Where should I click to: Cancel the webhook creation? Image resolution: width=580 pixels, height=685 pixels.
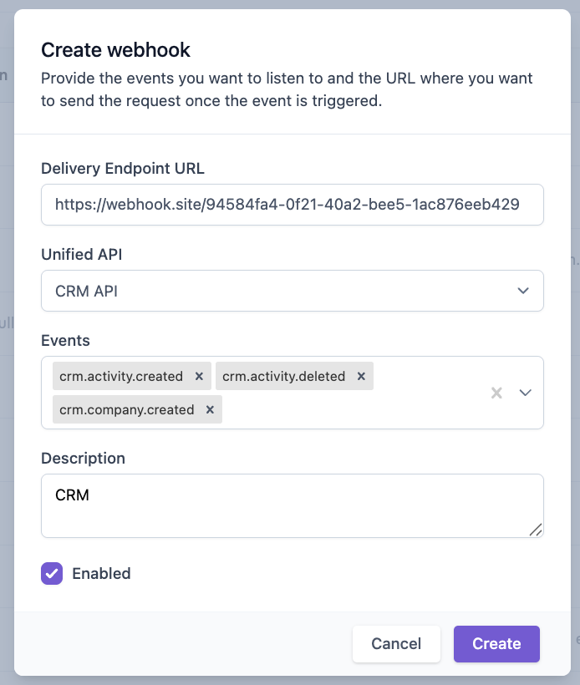pos(396,644)
